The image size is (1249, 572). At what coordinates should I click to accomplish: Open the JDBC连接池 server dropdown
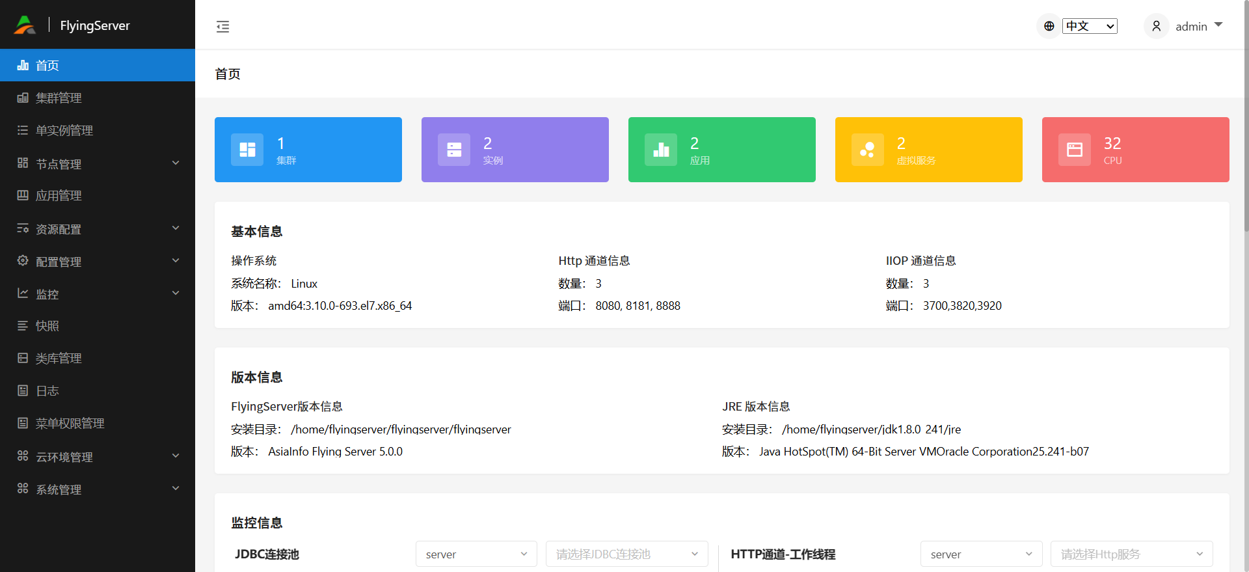tap(476, 554)
